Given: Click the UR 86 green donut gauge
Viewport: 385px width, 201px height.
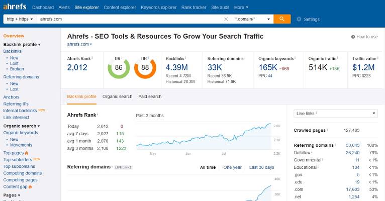Looking at the screenshot, I should click(119, 68).
